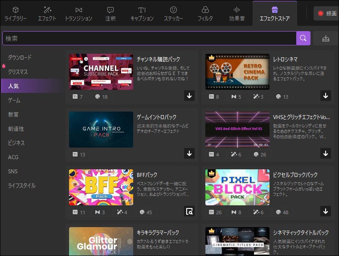Click the 録画 record button
The height and width of the screenshot is (256, 339).
(x=327, y=13)
